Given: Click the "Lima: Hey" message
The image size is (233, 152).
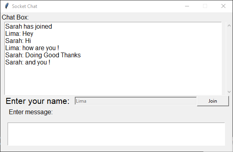Looking at the screenshot, I should 19,34.
